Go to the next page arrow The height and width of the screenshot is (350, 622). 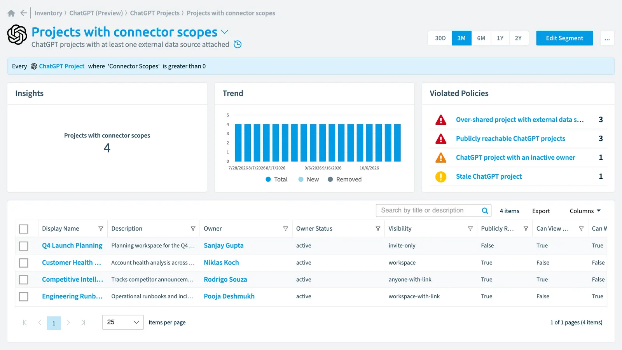coord(68,322)
